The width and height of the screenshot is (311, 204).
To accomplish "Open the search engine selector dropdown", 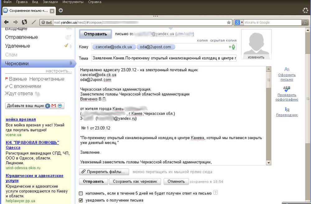I will pos(240,22).
